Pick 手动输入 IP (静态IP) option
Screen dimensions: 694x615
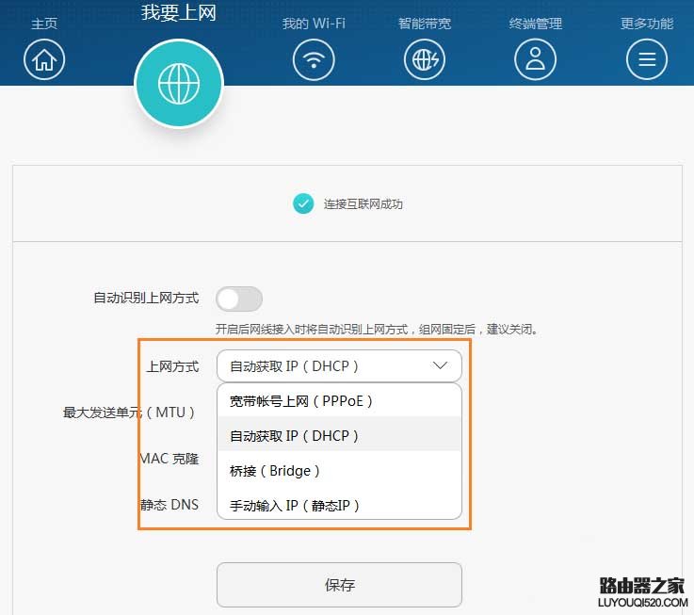click(x=295, y=506)
